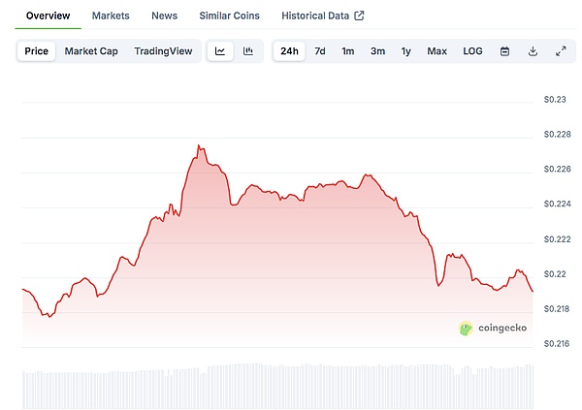The image size is (582, 410).
Task: Switch to line chart view icon
Action: pyautogui.click(x=220, y=50)
